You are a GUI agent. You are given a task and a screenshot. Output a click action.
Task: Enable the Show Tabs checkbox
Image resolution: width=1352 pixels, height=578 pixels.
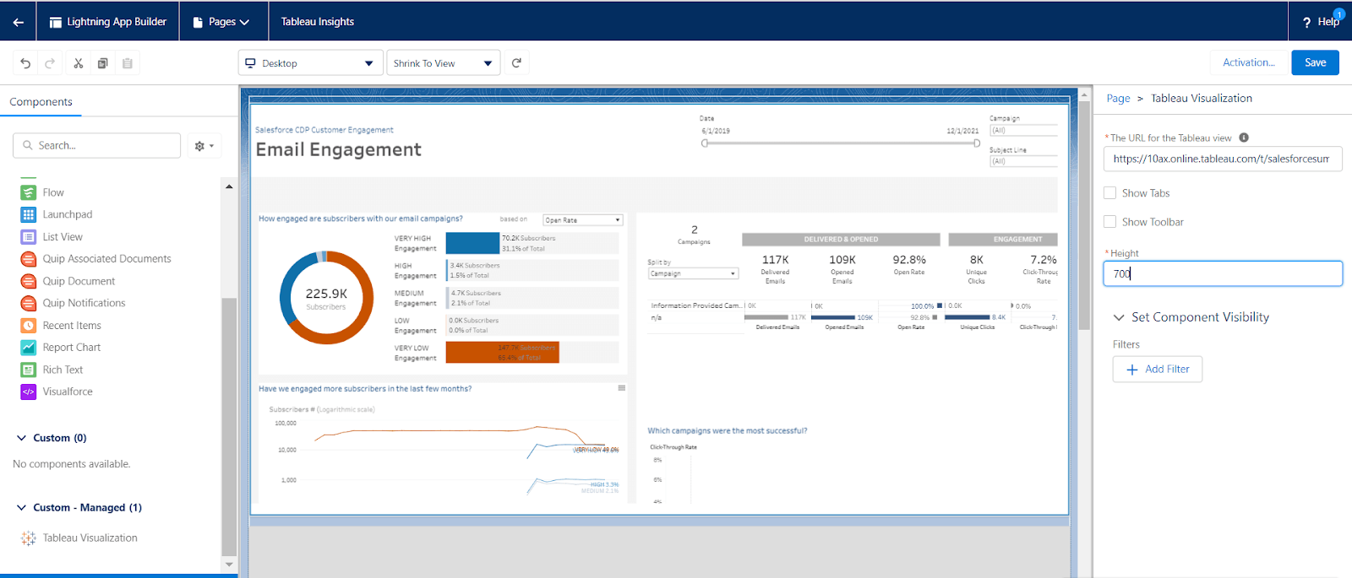pyautogui.click(x=1110, y=193)
